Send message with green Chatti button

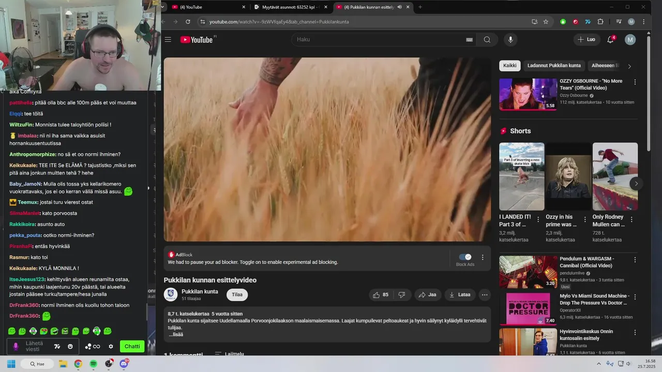(x=132, y=346)
